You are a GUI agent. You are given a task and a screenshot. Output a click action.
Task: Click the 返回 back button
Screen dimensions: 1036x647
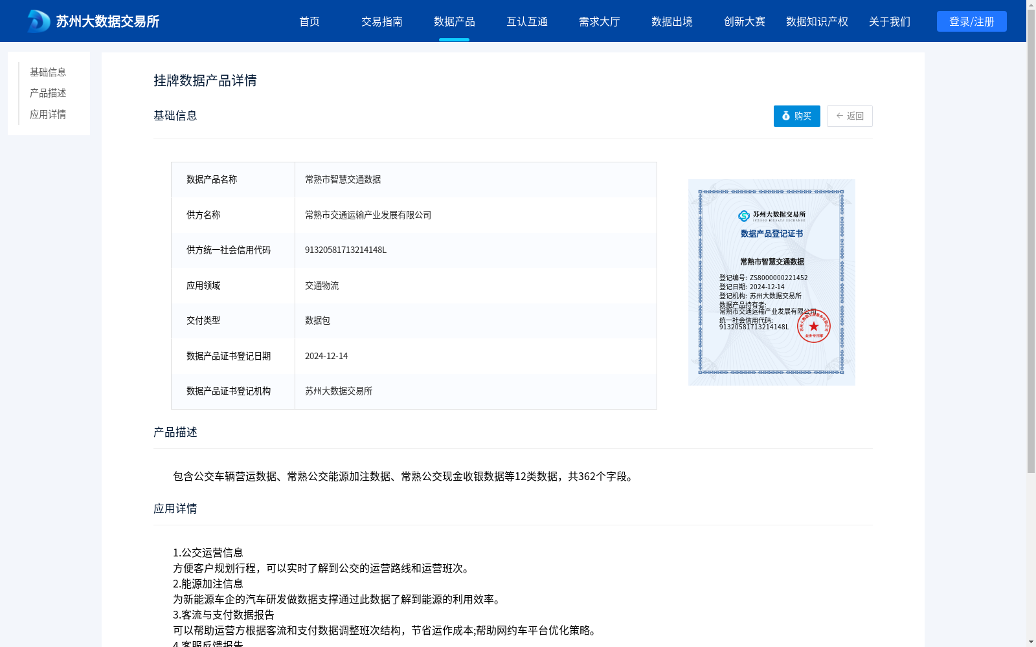tap(850, 116)
